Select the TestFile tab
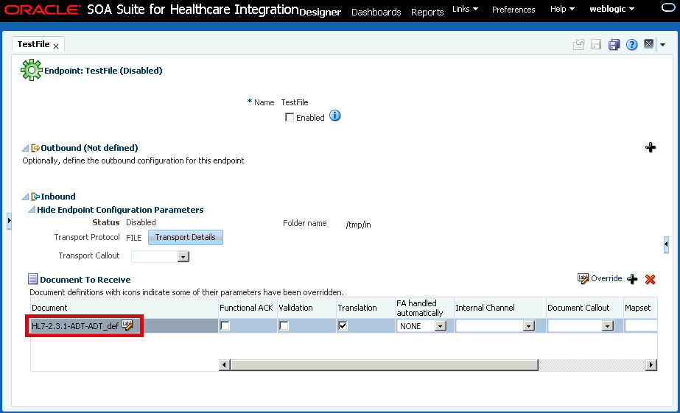The width and height of the screenshot is (680, 413). tap(33, 44)
